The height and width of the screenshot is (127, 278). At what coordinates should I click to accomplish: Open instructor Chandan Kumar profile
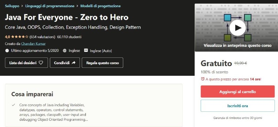pos(33,44)
